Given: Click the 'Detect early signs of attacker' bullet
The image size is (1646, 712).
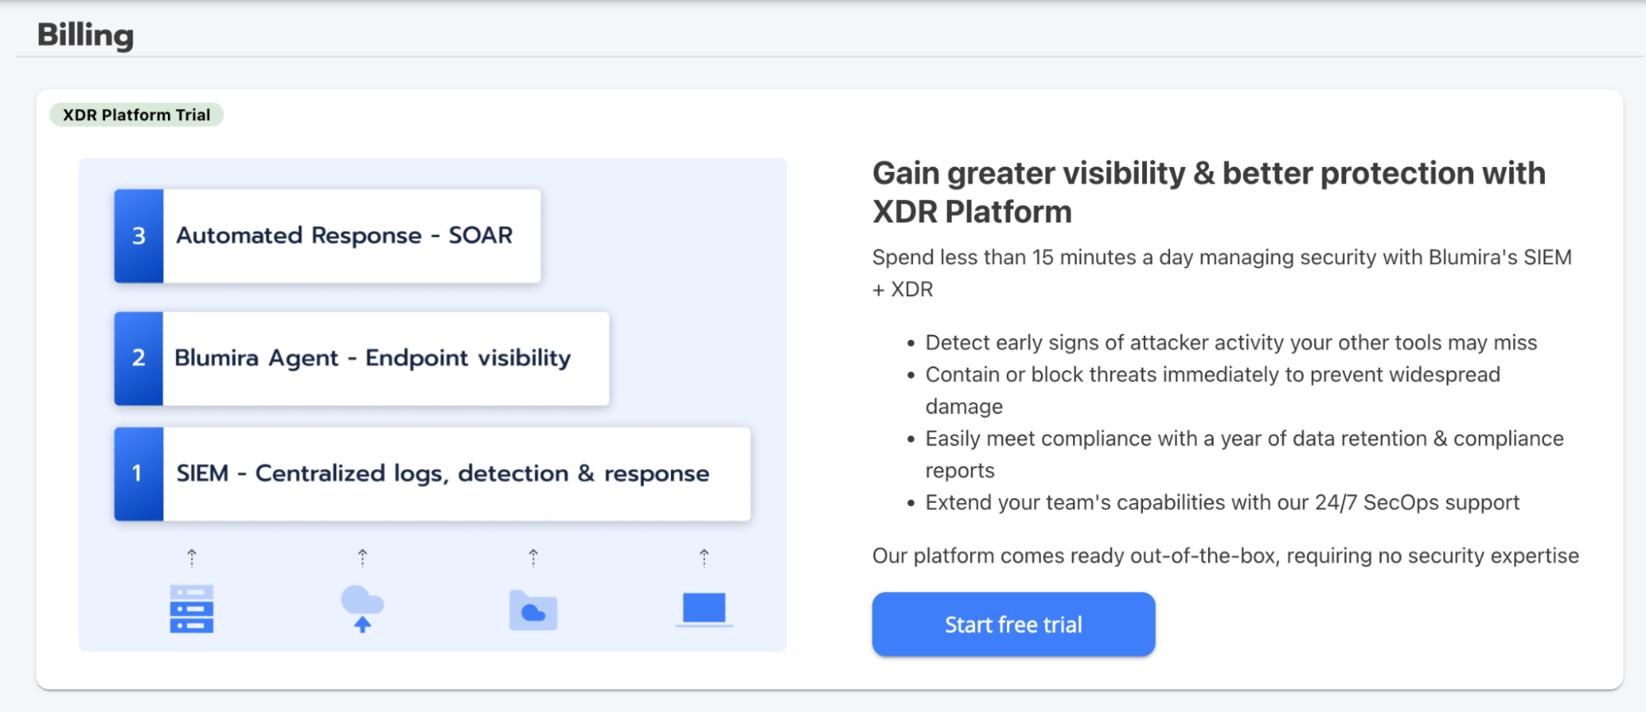Looking at the screenshot, I should tap(1231, 342).
